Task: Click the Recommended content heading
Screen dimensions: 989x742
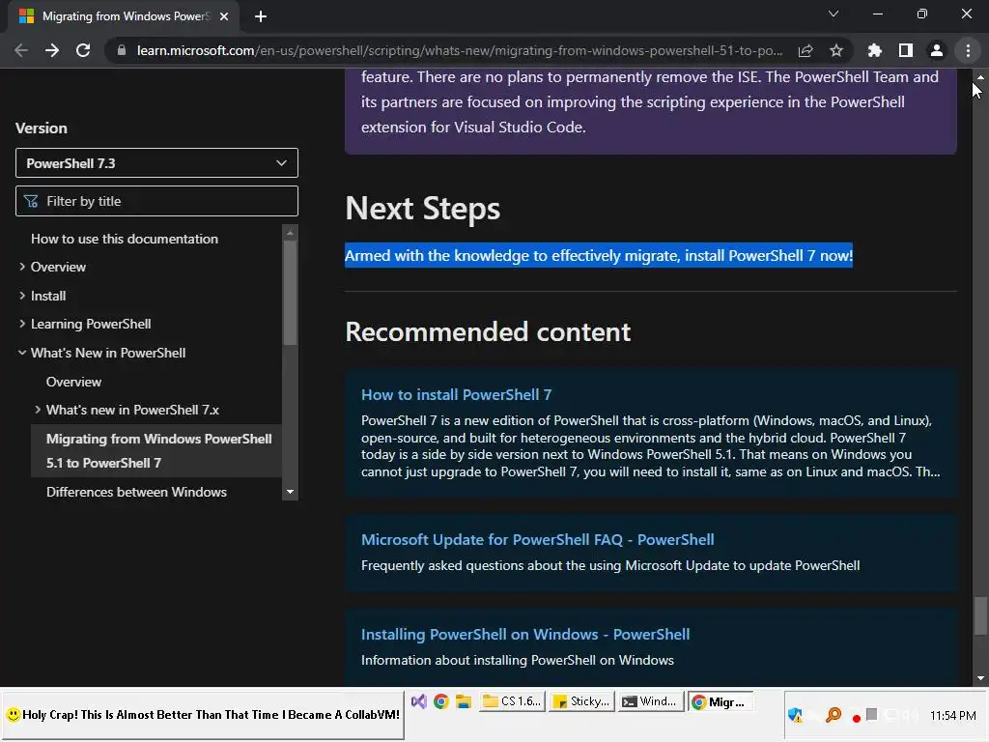Action: [x=488, y=332]
